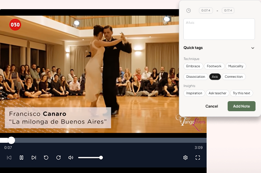Click the volume slider handle
This screenshot has height=173, width=261.
click(x=101, y=157)
